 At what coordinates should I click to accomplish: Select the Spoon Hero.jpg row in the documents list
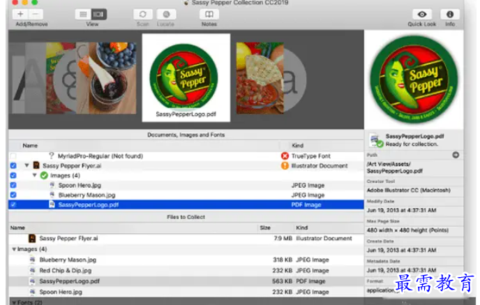point(186,185)
